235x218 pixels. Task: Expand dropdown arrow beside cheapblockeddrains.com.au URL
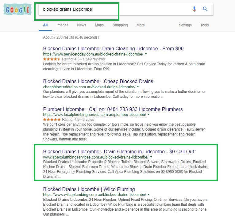tap(138, 86)
